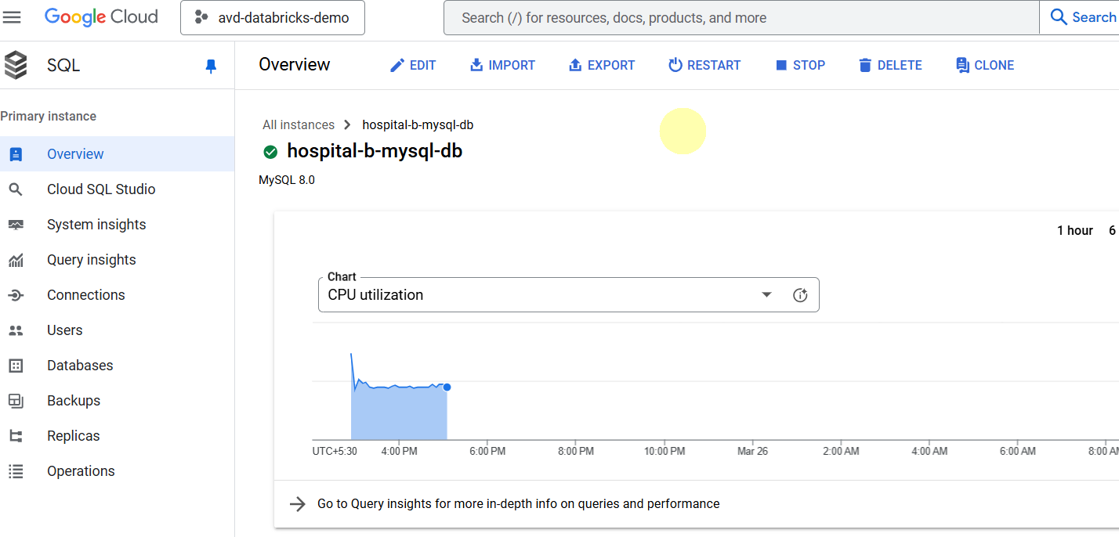Select the 1 hour time range
Screen dimensions: 1119x537
tap(1074, 230)
